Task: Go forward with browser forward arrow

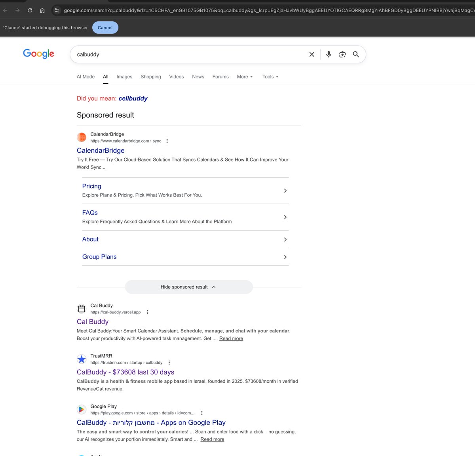Action: (x=17, y=10)
